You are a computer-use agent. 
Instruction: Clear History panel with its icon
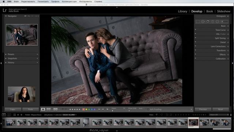[37, 63]
